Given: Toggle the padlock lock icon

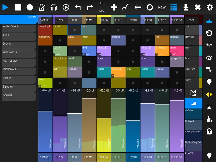Looking at the screenshot, I should [x=209, y=131].
